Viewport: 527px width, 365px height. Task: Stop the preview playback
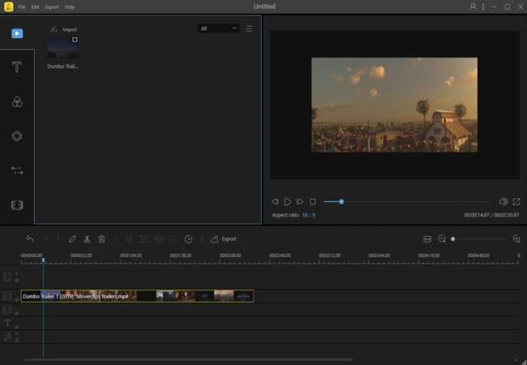tap(313, 201)
